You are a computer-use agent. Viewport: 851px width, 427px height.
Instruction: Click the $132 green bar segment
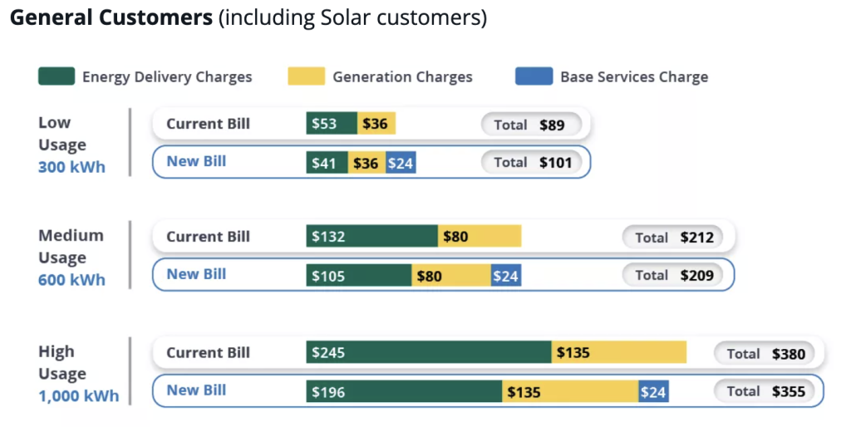point(371,237)
